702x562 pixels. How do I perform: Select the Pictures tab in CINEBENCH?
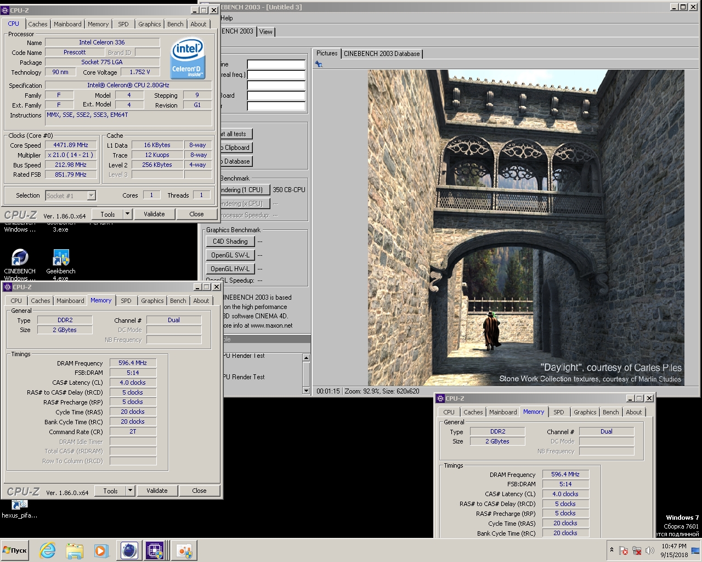(x=327, y=53)
